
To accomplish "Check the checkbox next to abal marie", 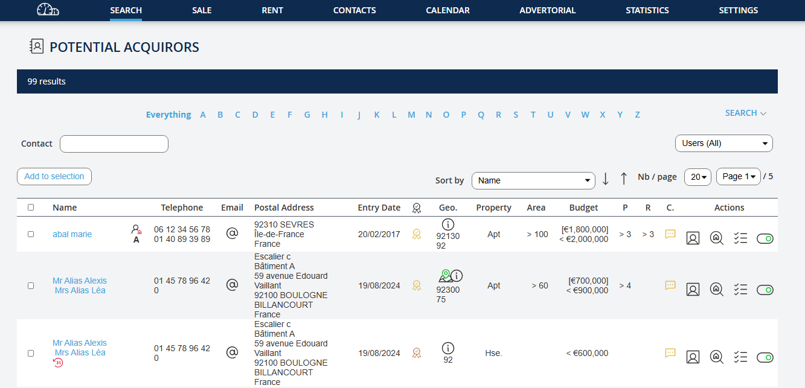I will 31,234.
